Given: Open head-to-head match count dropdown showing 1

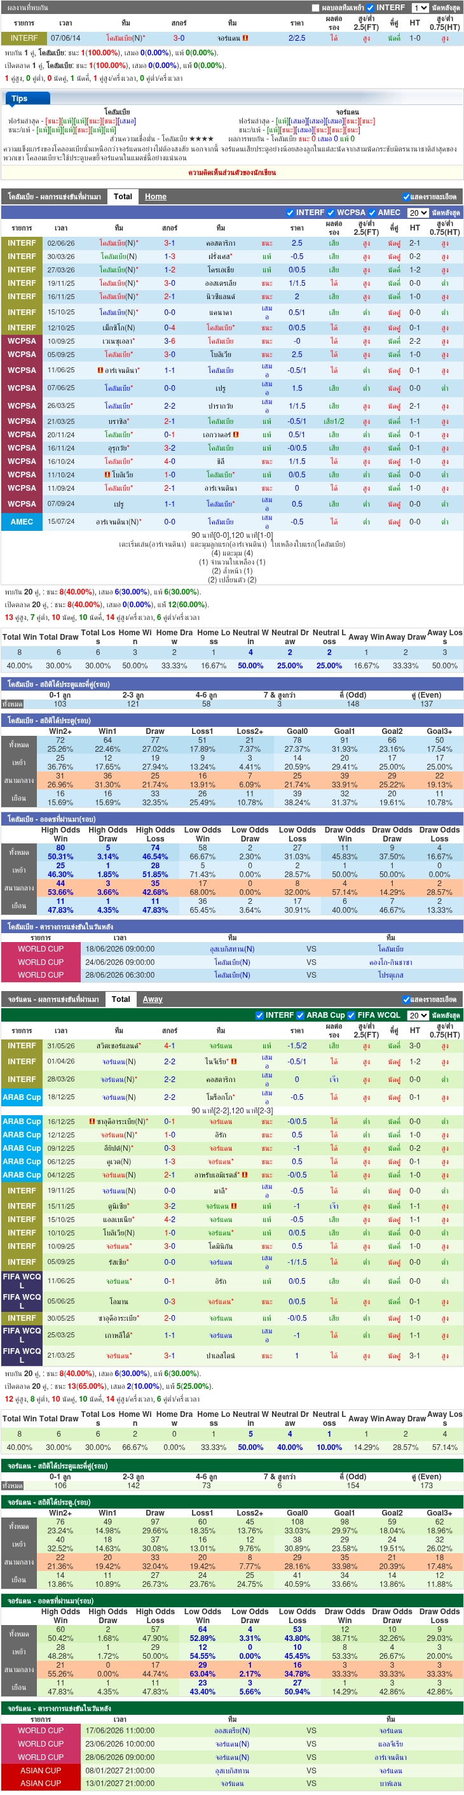Looking at the screenshot, I should tap(420, 8).
